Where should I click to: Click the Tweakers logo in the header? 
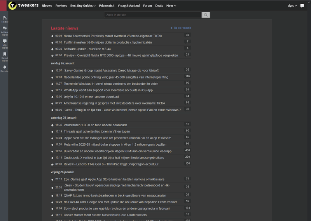click(x=23, y=5)
